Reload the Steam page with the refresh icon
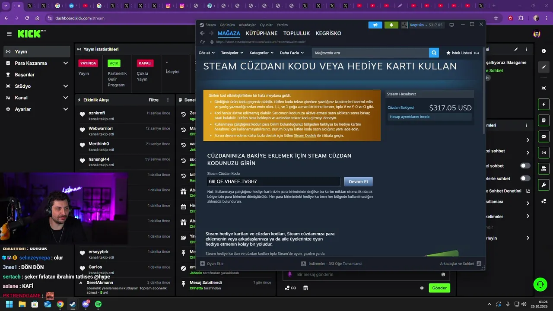553x311 pixels. [x=202, y=42]
